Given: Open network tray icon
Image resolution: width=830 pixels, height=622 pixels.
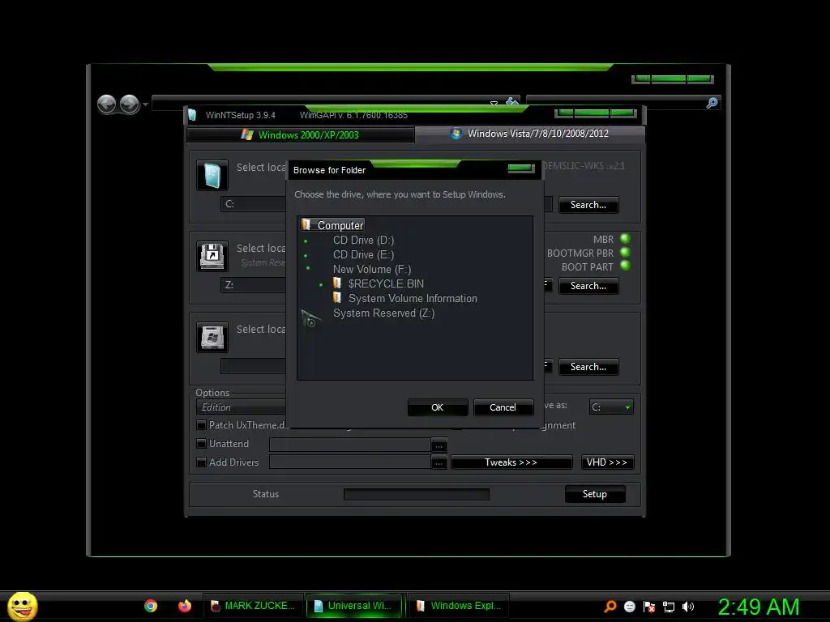Looking at the screenshot, I should pos(669,607).
